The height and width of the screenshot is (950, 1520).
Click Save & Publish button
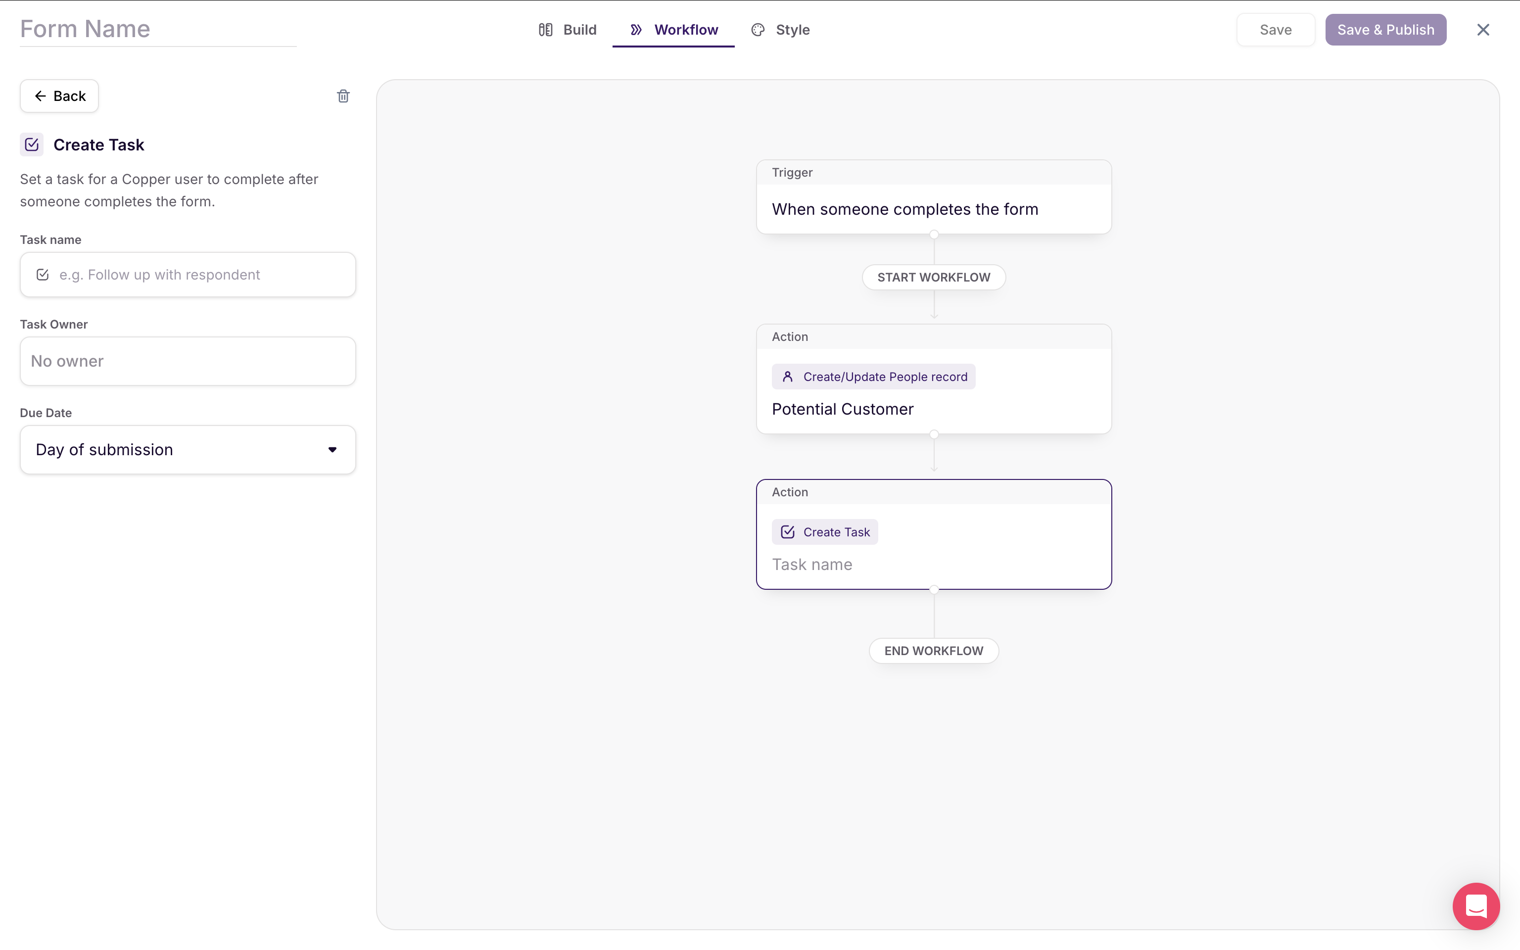click(x=1385, y=30)
